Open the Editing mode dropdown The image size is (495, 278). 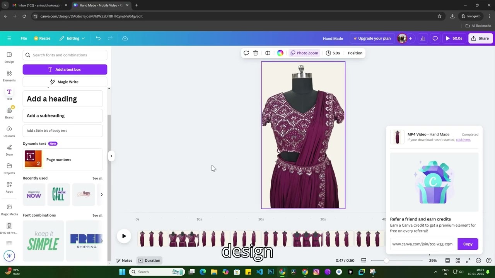pos(72,38)
